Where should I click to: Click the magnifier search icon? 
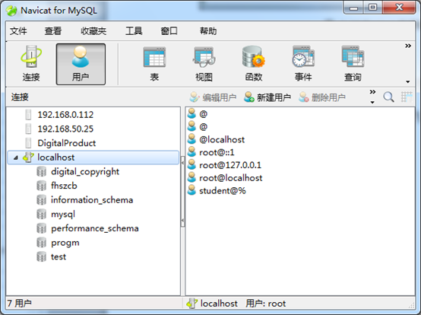pos(388,97)
